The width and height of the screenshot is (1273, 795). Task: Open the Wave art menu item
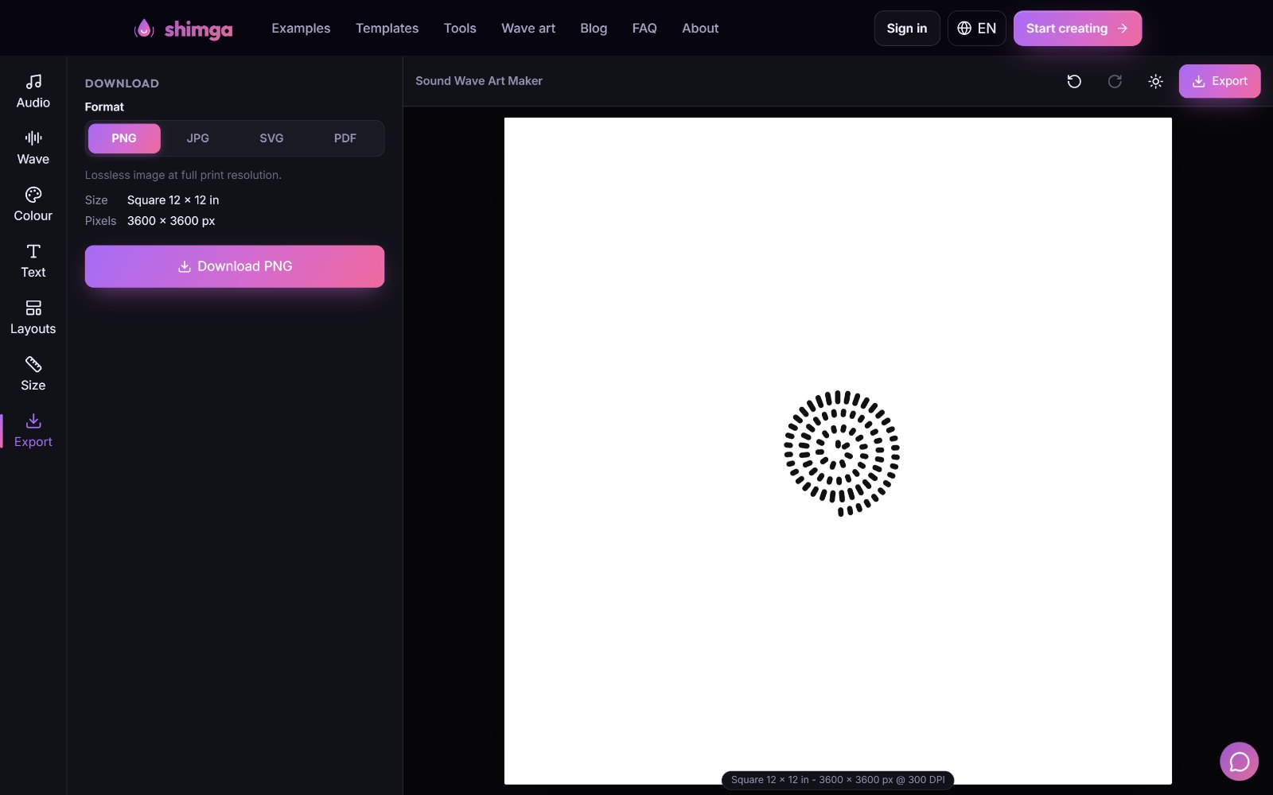click(528, 29)
